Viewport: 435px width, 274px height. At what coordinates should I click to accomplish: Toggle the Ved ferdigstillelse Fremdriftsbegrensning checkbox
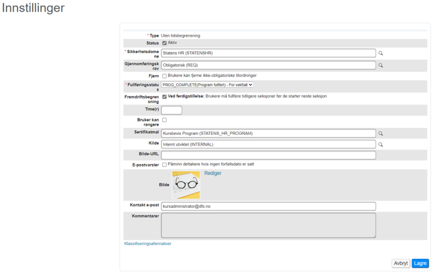[165, 97]
